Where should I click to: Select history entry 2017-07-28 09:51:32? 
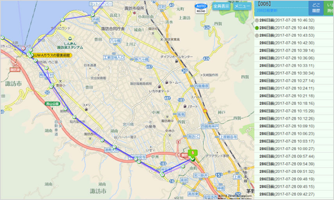point(294,172)
